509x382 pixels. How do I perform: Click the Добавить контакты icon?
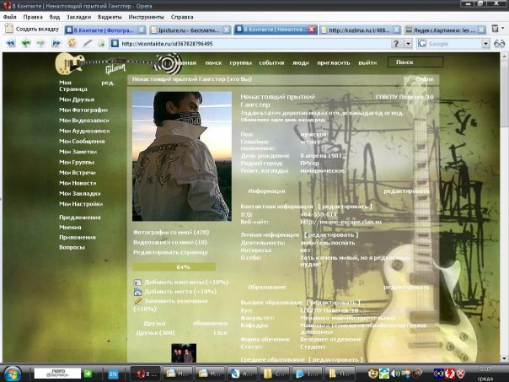137,282
